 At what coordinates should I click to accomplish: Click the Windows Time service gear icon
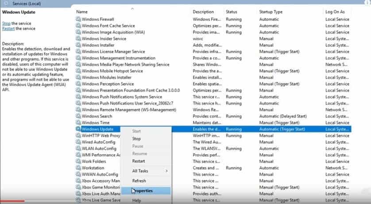[78, 123]
